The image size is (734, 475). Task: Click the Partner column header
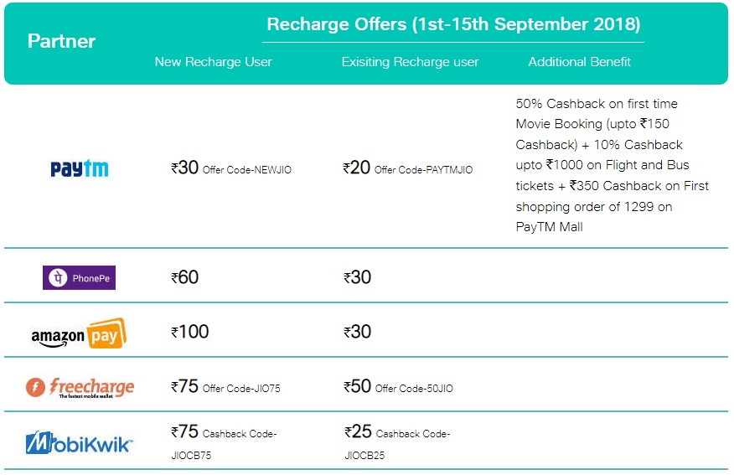coord(61,41)
